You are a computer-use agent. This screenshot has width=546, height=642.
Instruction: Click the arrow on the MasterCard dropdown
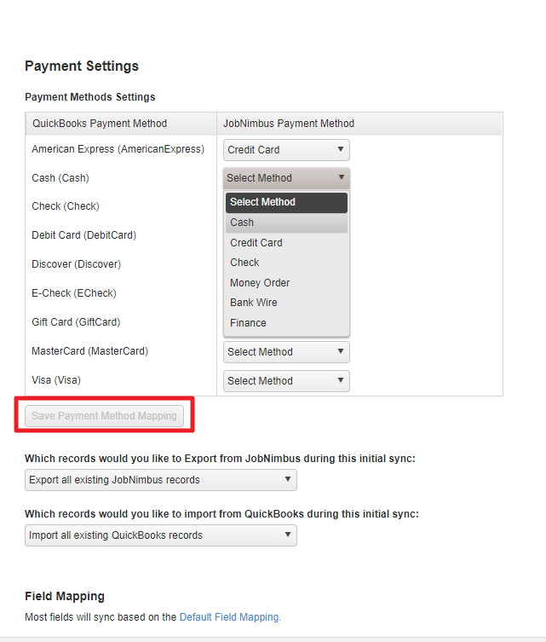(340, 351)
